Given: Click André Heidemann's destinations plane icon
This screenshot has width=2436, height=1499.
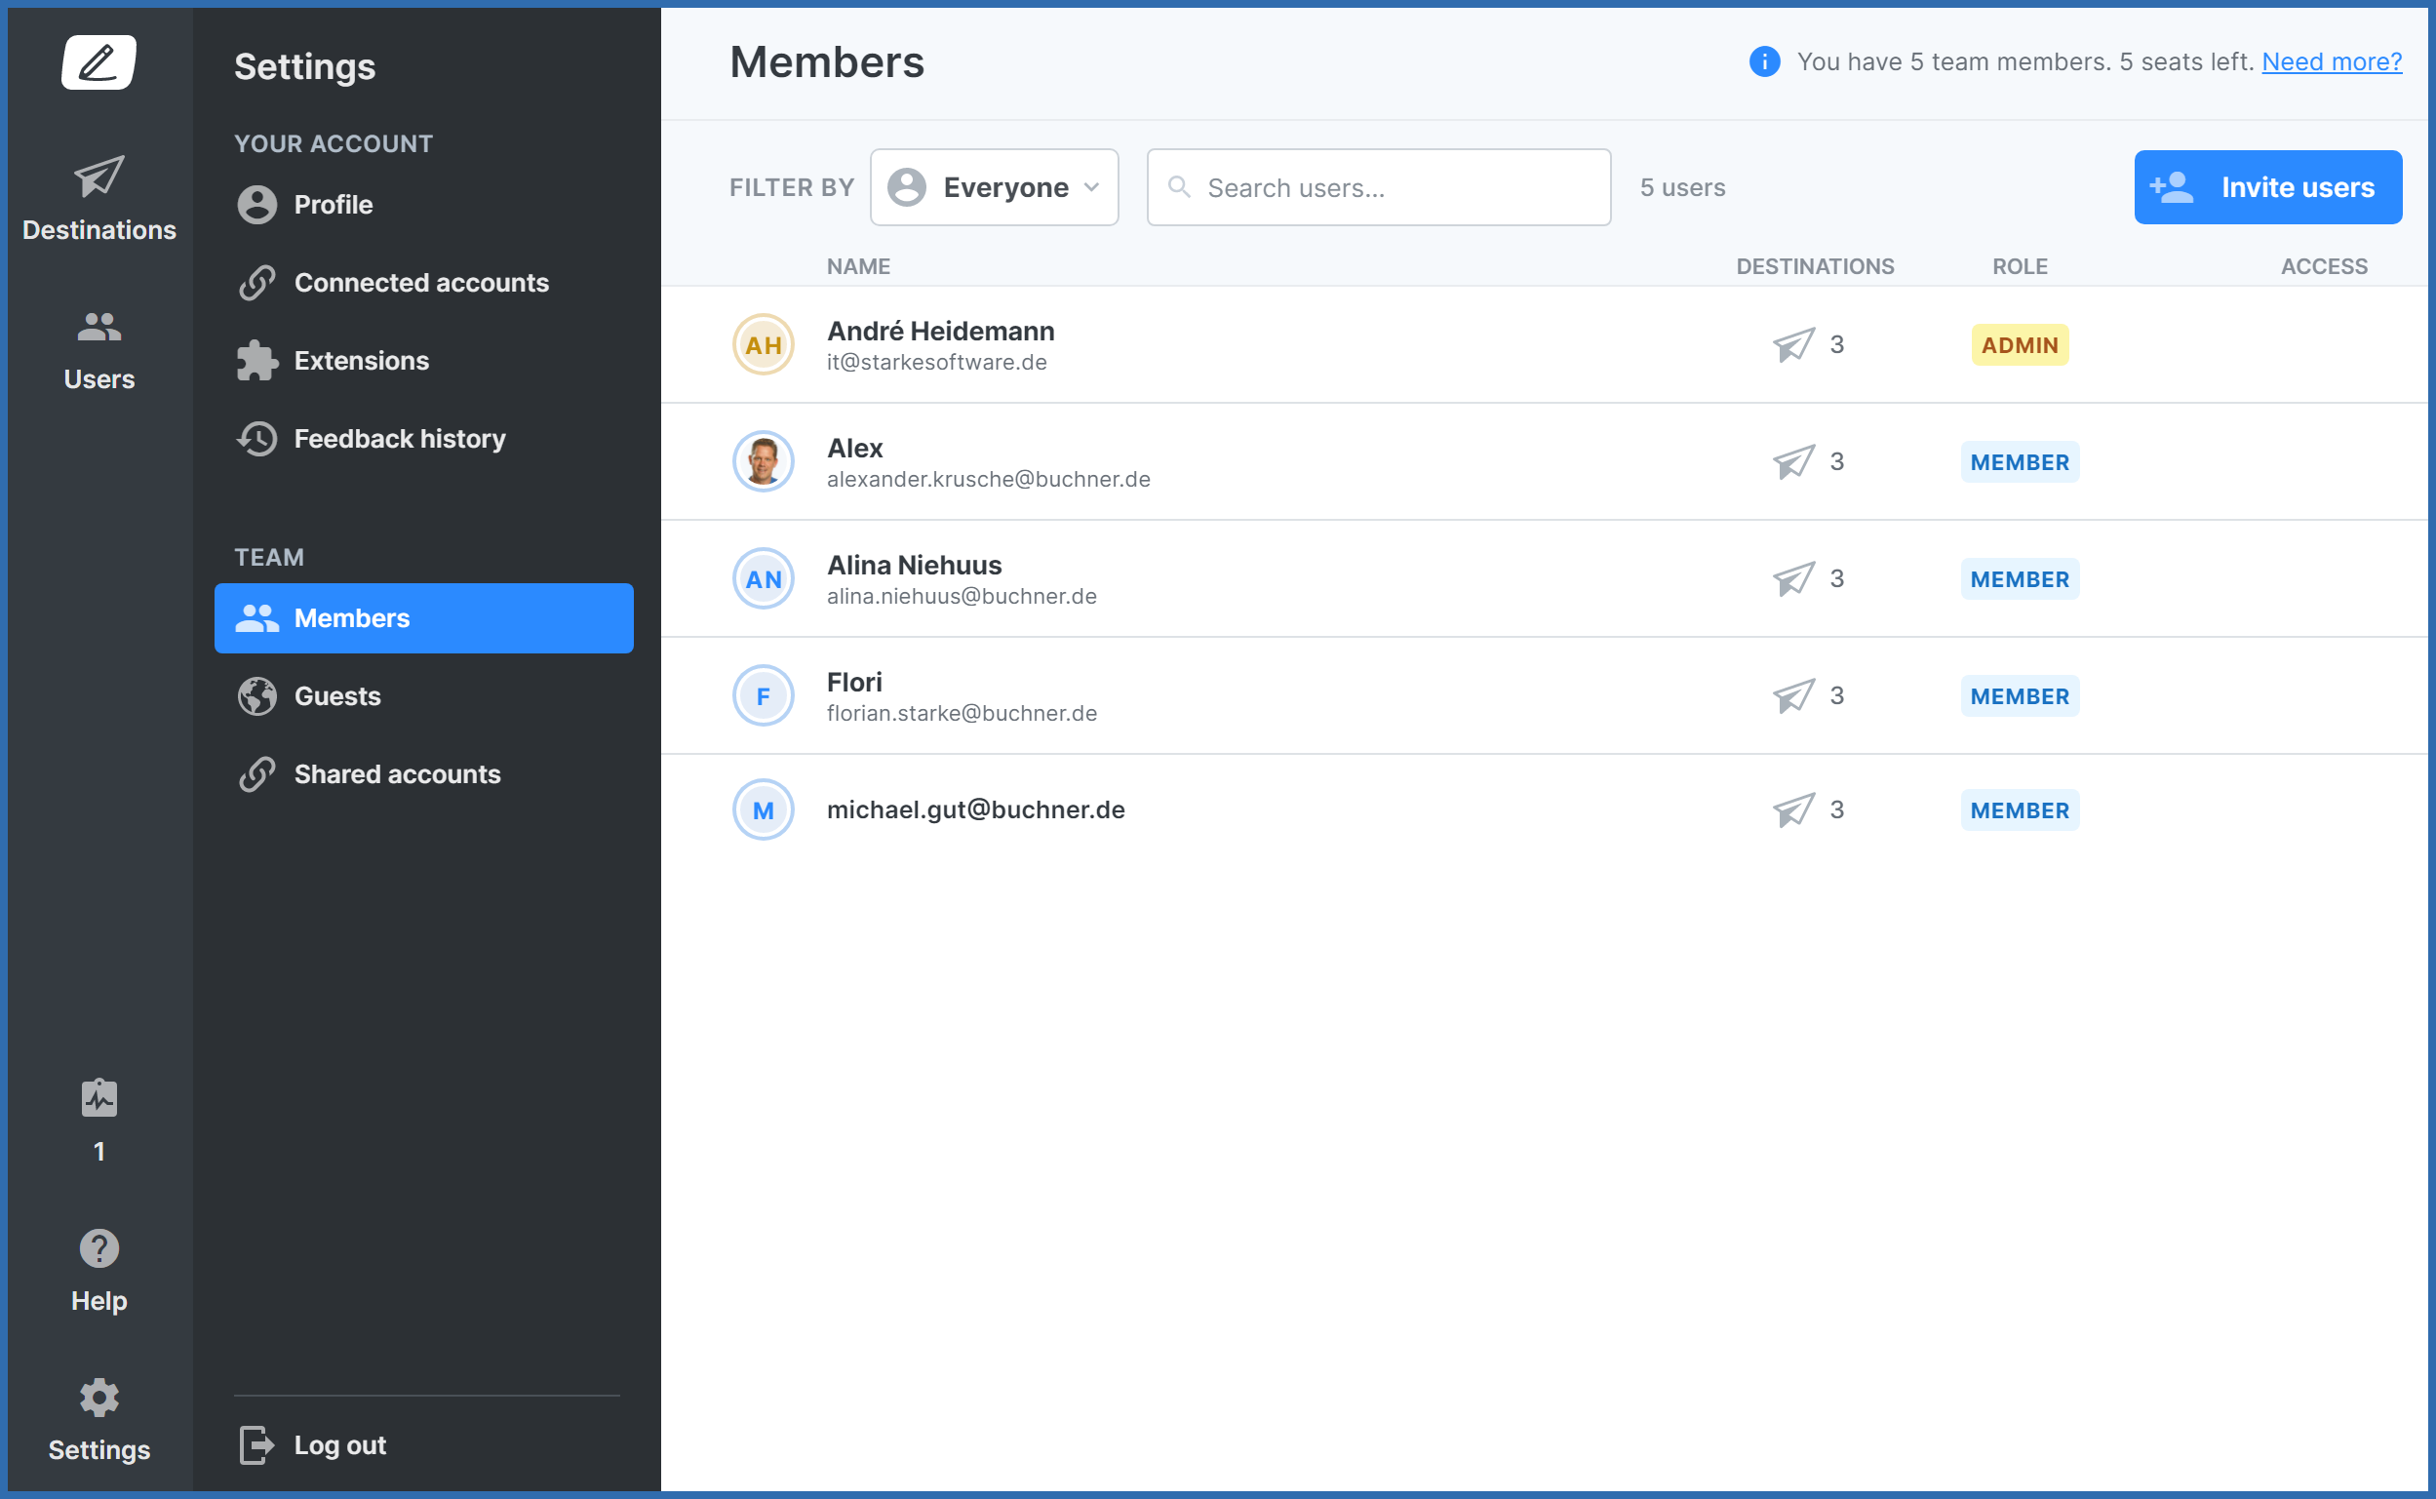Looking at the screenshot, I should coord(1792,345).
